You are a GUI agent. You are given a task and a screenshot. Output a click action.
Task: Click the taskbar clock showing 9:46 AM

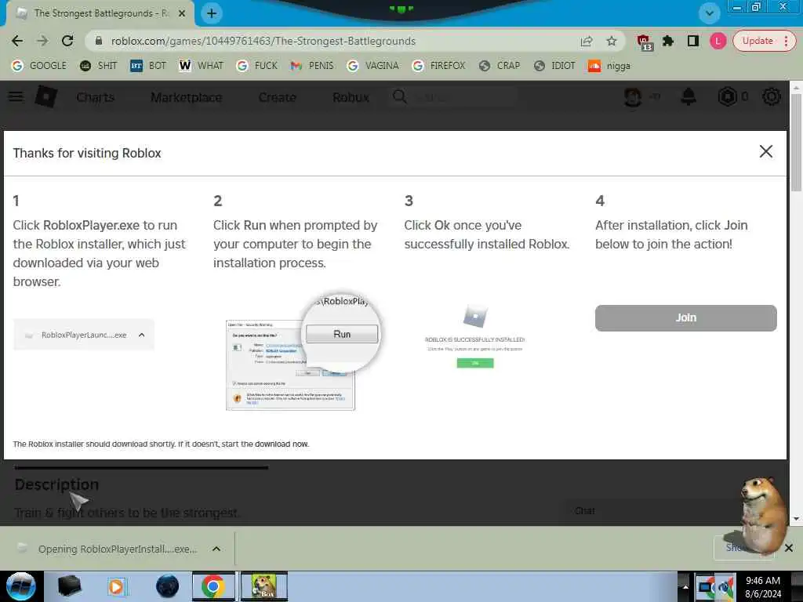point(762,586)
